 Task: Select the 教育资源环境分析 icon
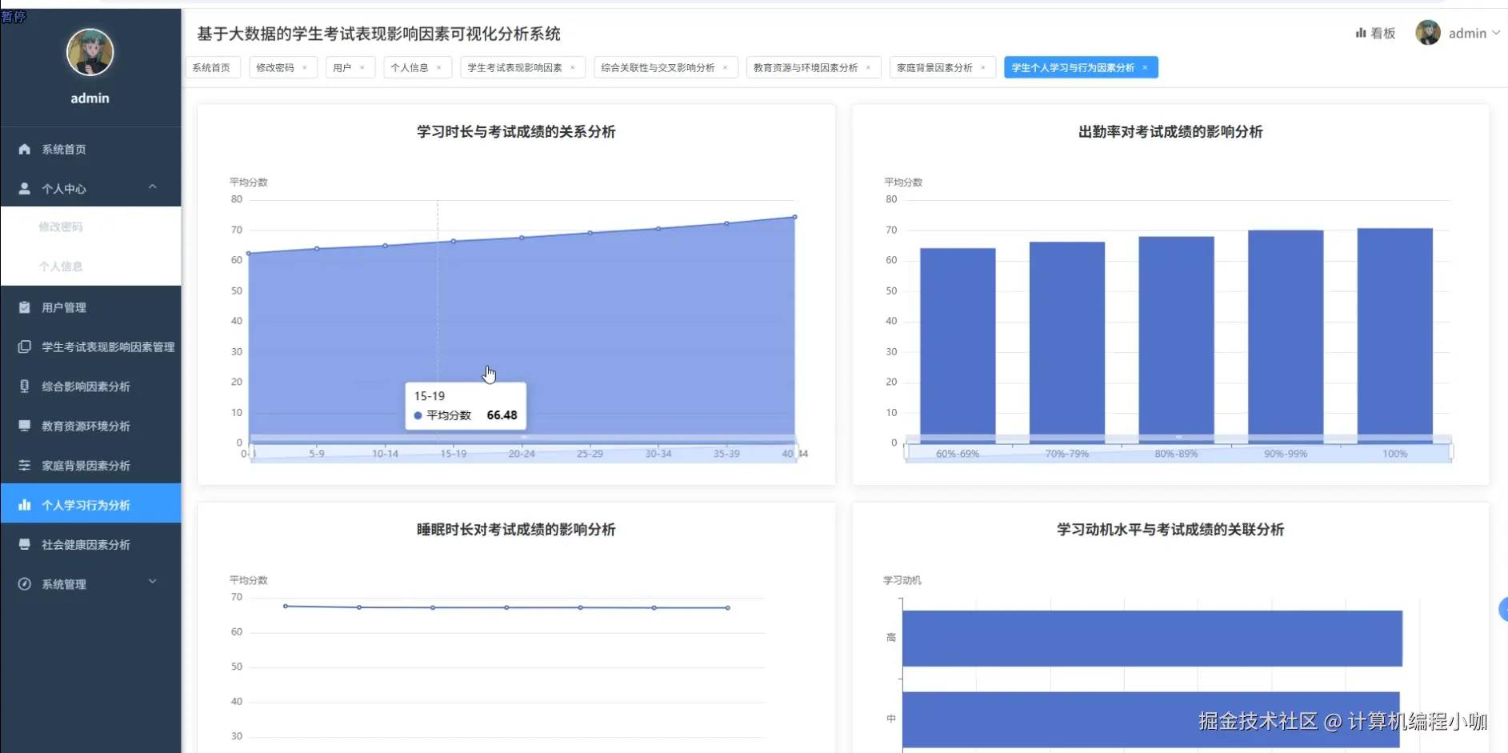coord(25,426)
